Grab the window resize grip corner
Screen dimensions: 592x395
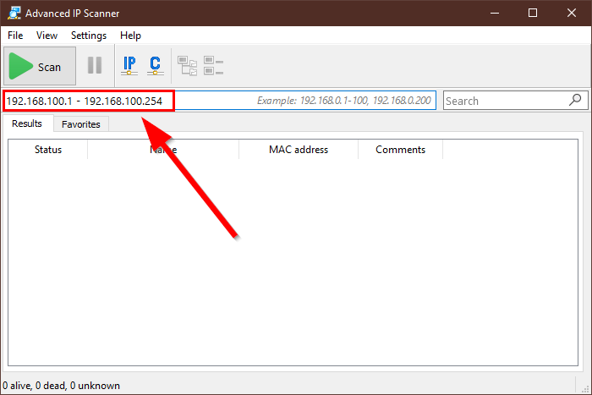(585, 389)
